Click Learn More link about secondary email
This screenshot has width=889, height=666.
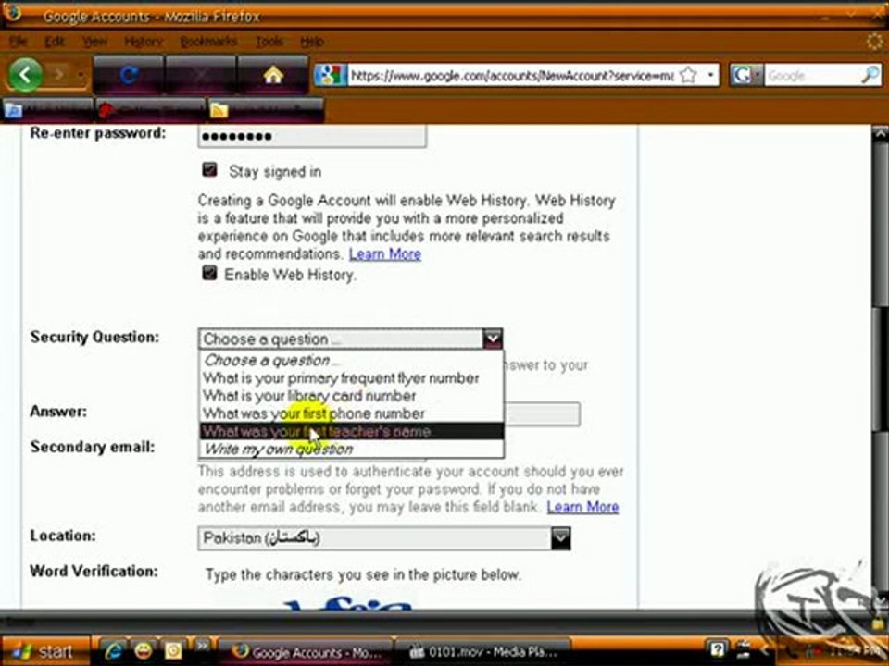coord(582,507)
